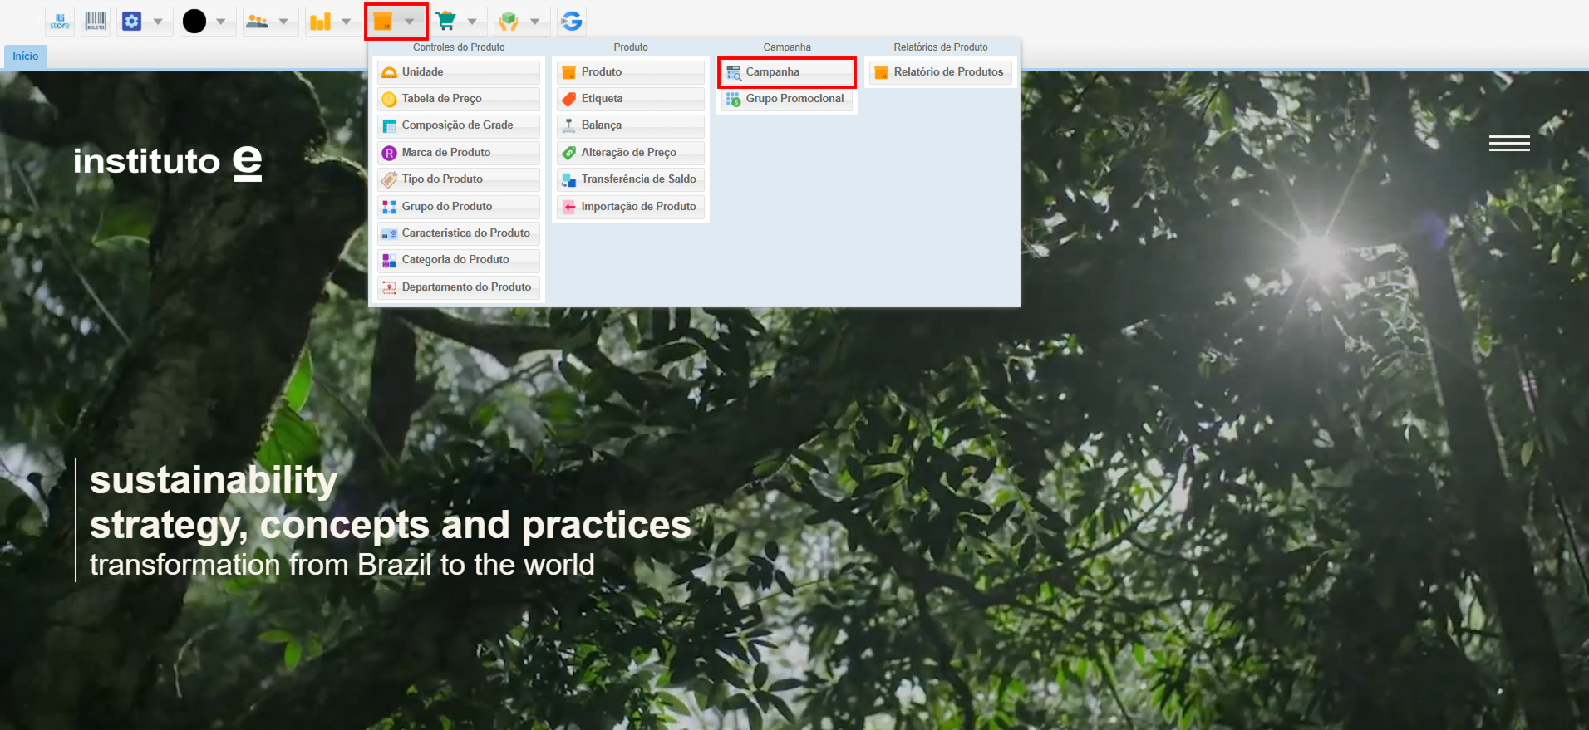
Task: Click the black circle icon
Action: (194, 22)
